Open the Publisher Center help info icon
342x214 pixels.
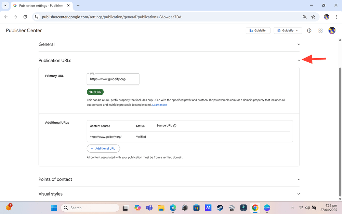[309, 30]
